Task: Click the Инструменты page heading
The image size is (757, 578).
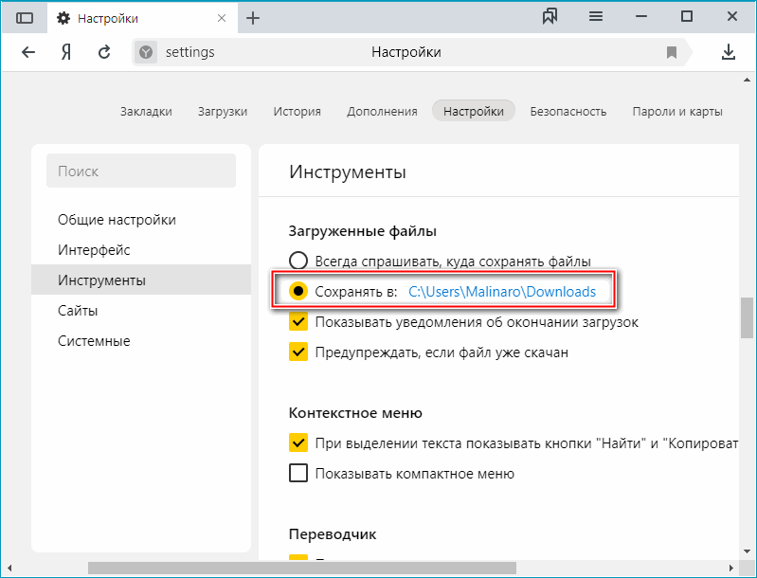Action: pos(348,172)
